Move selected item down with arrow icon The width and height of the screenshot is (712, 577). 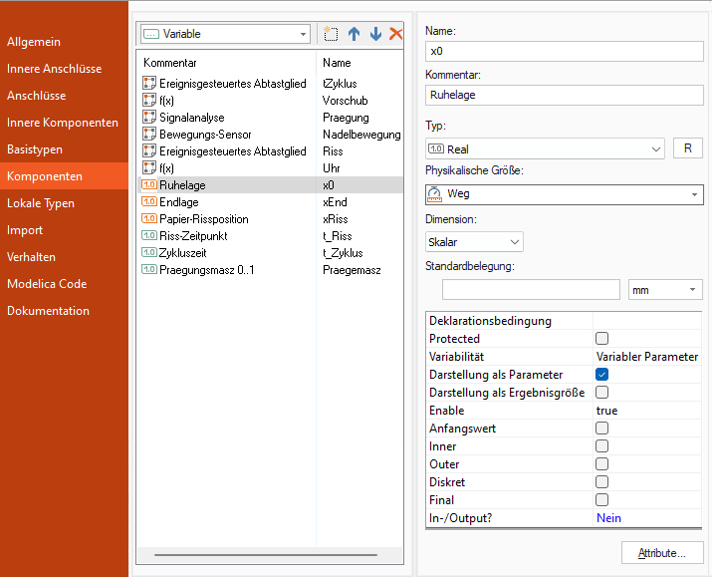pyautogui.click(x=375, y=34)
